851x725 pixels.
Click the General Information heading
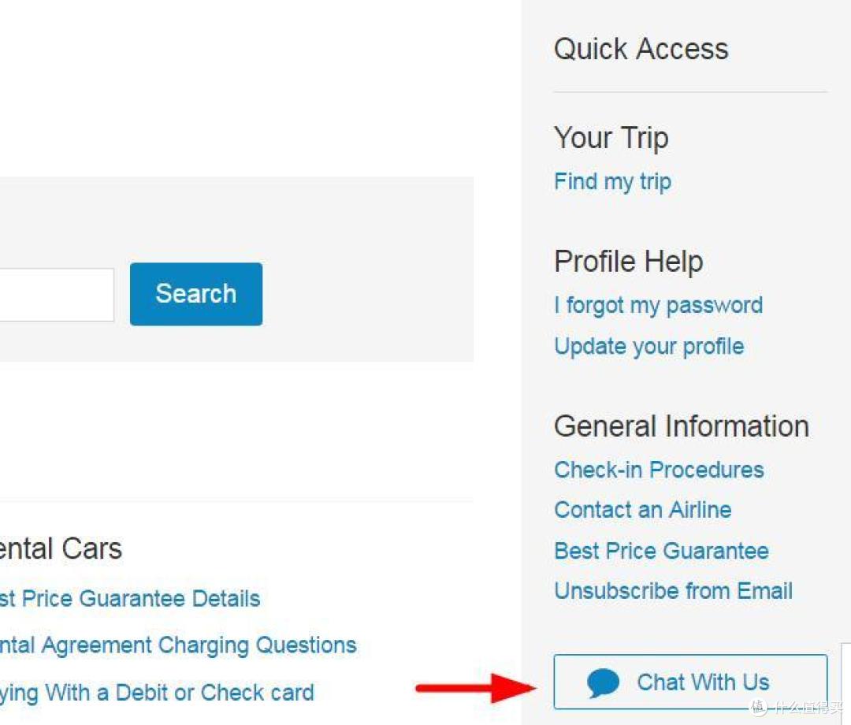682,426
